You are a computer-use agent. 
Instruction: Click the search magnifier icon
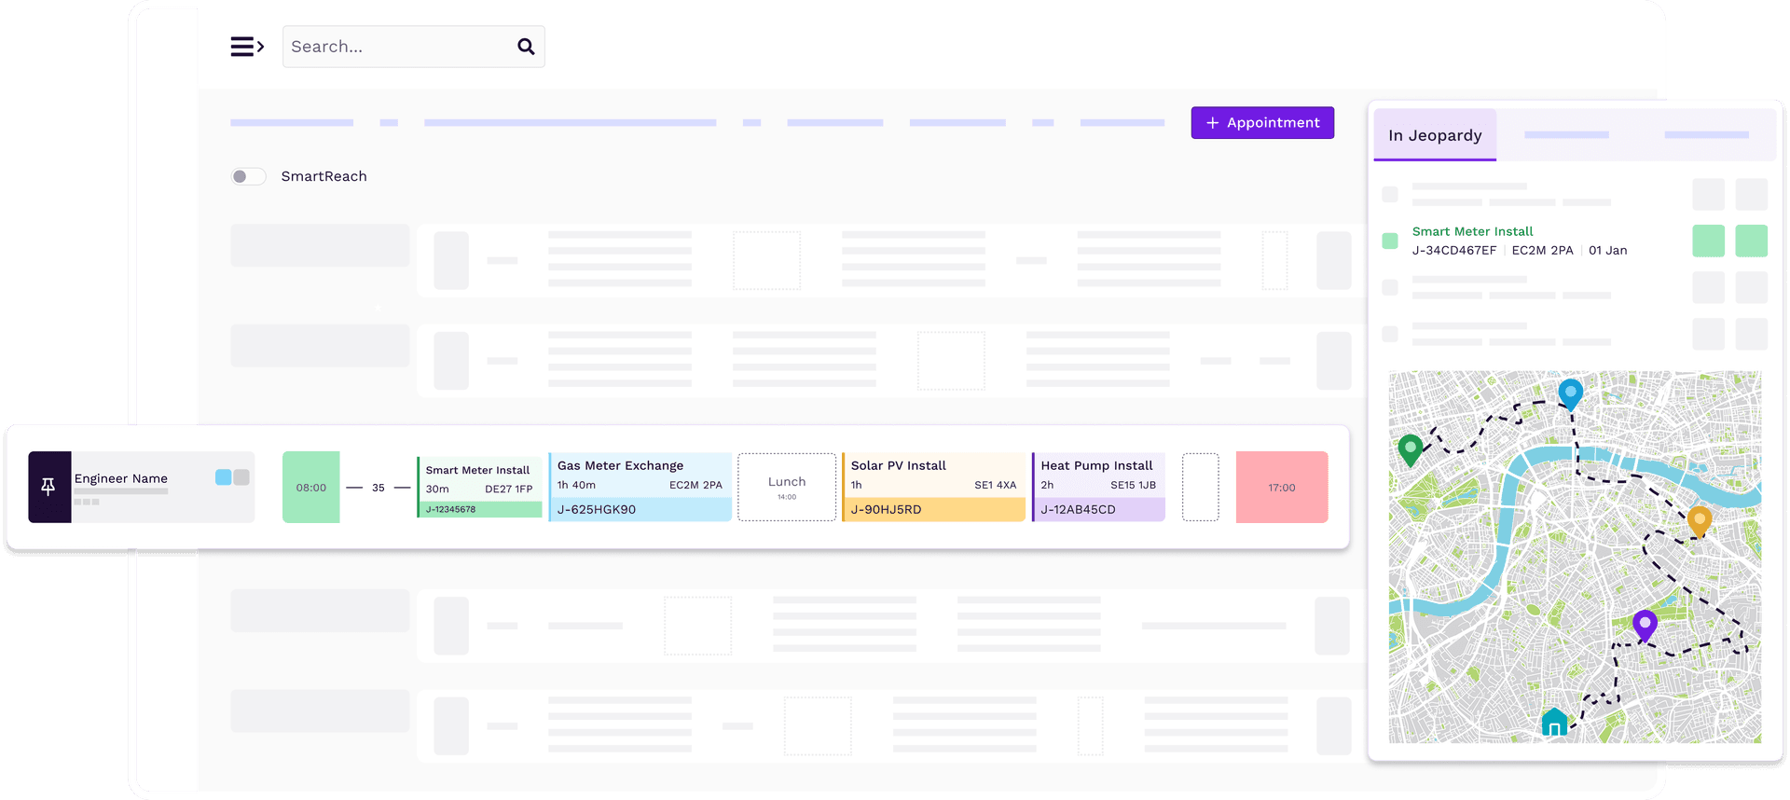[526, 47]
